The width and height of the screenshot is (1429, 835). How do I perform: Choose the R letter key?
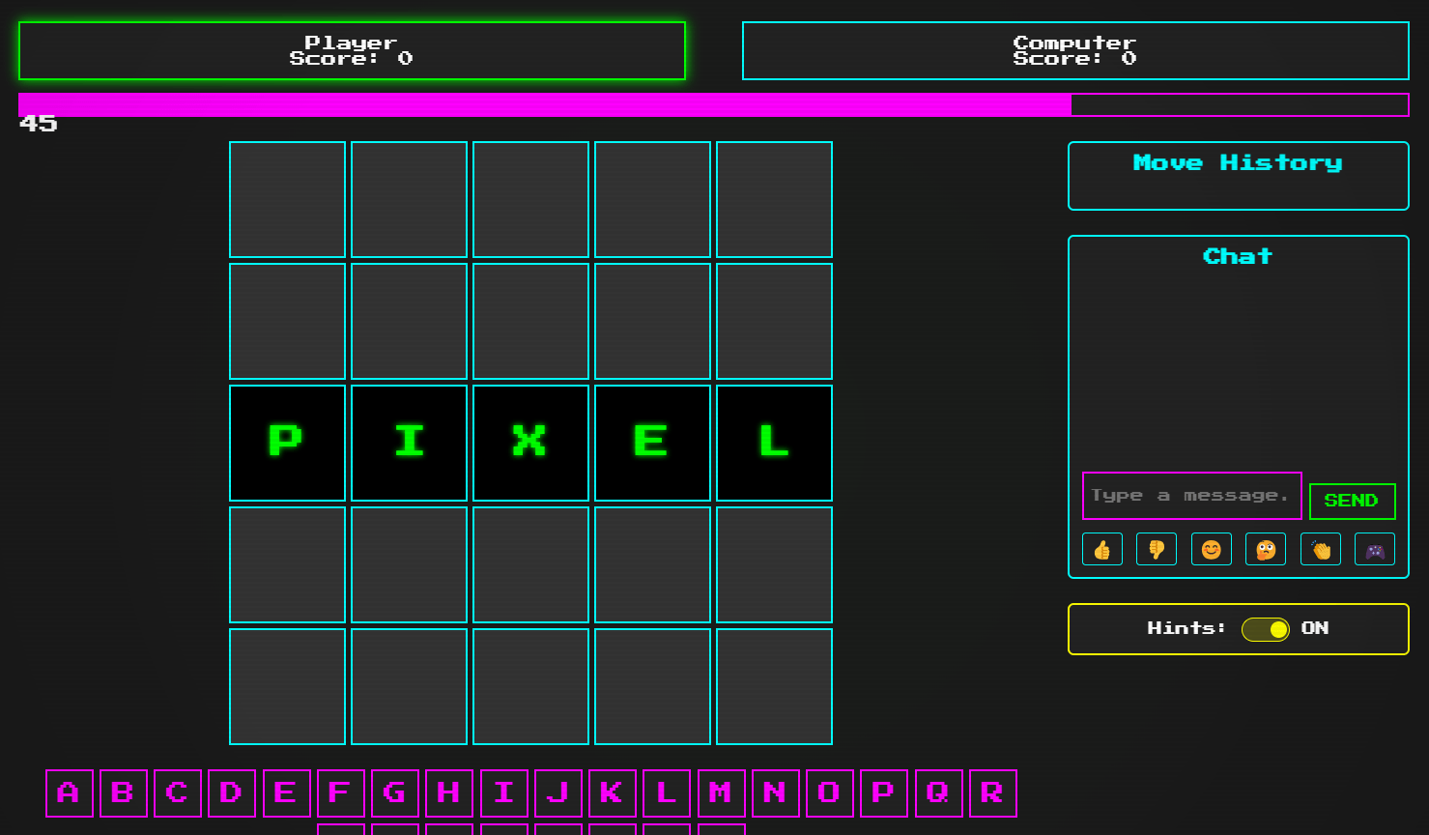click(993, 793)
